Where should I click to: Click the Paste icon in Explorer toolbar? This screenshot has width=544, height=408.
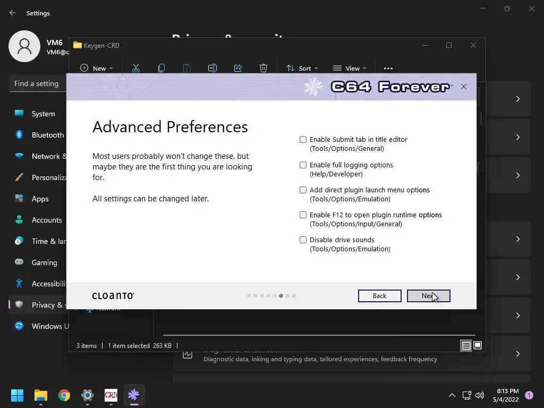(186, 69)
